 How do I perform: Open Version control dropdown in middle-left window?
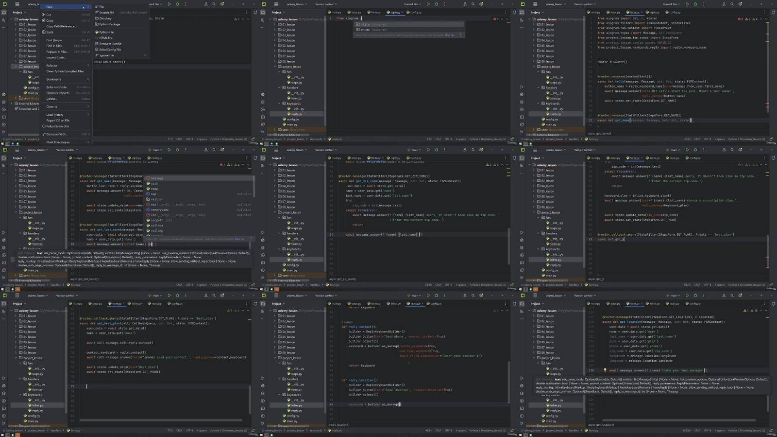click(x=67, y=150)
